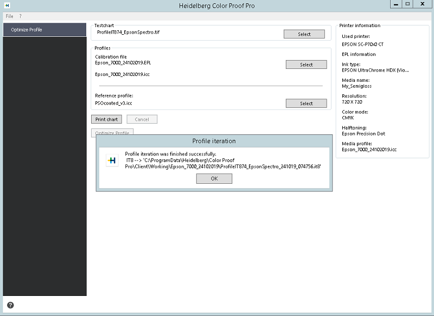434x316 pixels.
Task: Open the File menu
Action: point(9,16)
